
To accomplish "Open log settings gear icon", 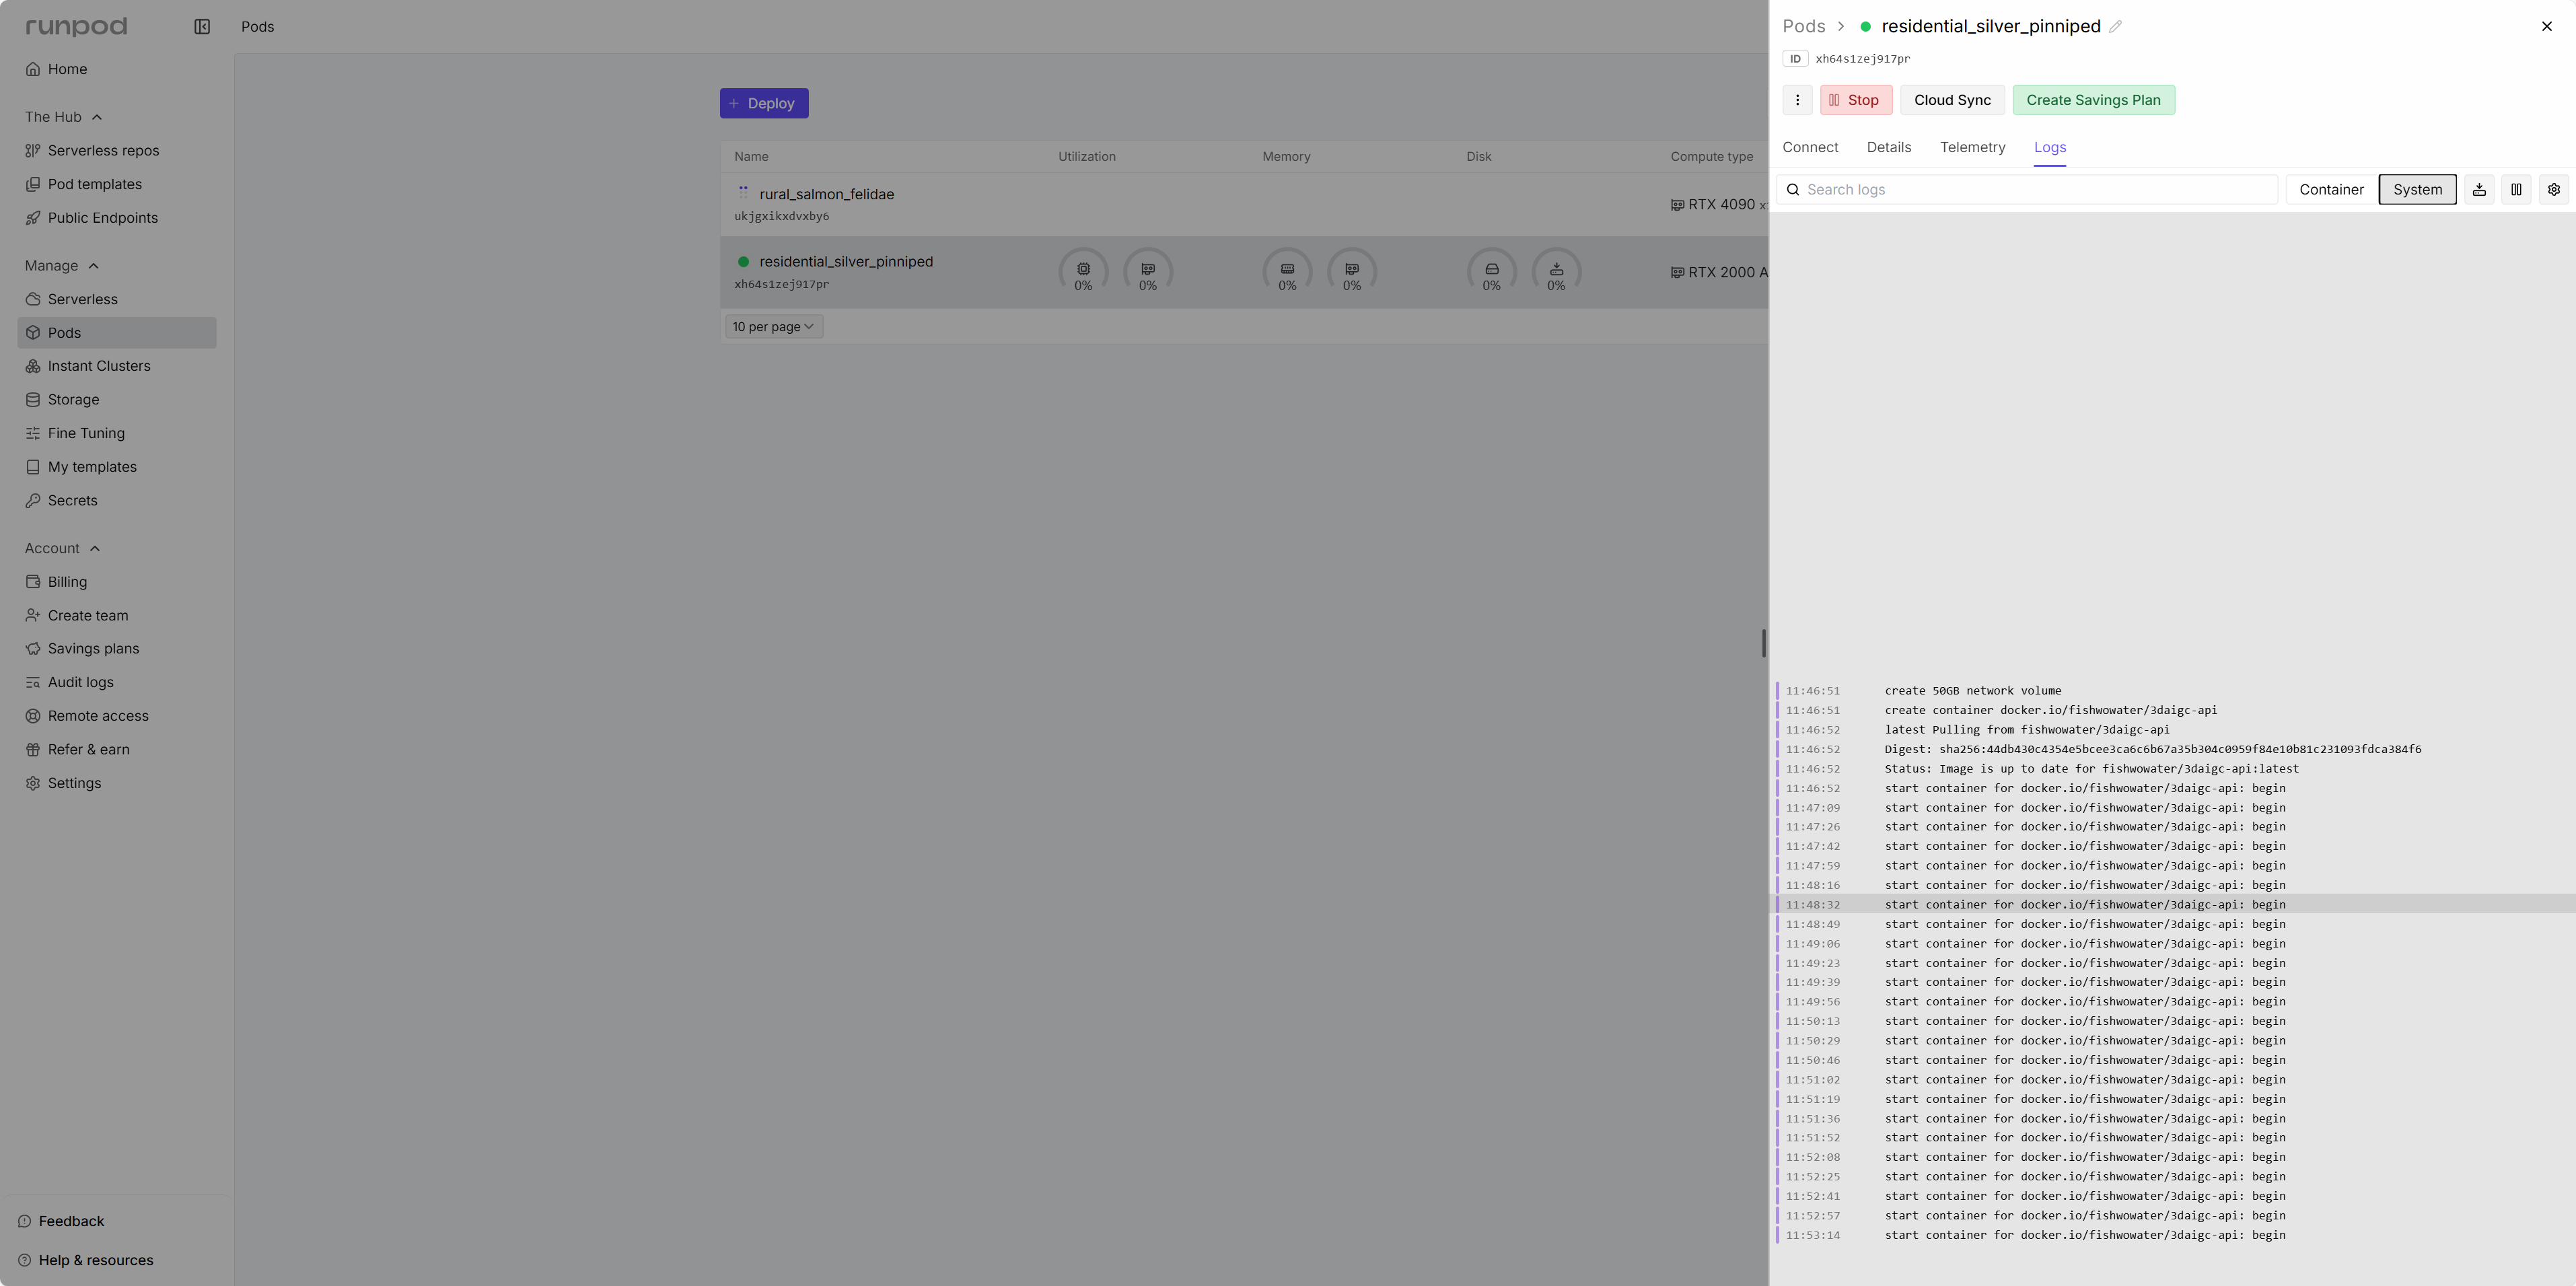I will [2553, 189].
